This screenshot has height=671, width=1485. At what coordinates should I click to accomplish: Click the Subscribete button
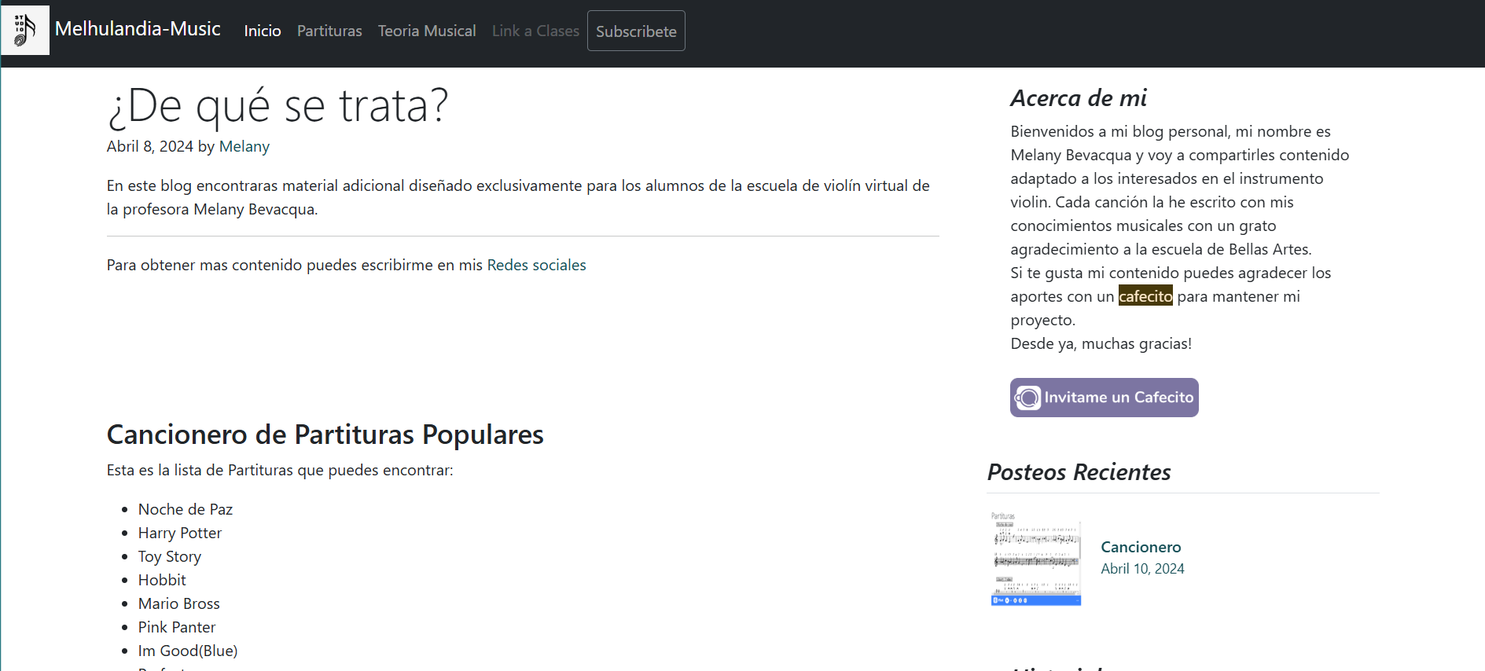coord(636,31)
